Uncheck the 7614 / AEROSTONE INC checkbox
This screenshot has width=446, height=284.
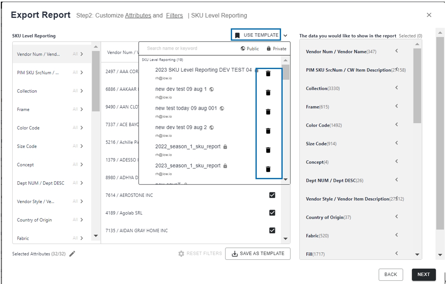272,195
